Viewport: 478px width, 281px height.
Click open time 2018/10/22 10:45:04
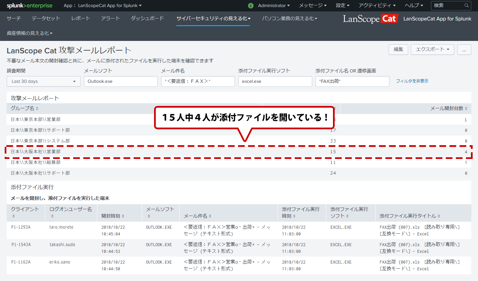[113, 230]
